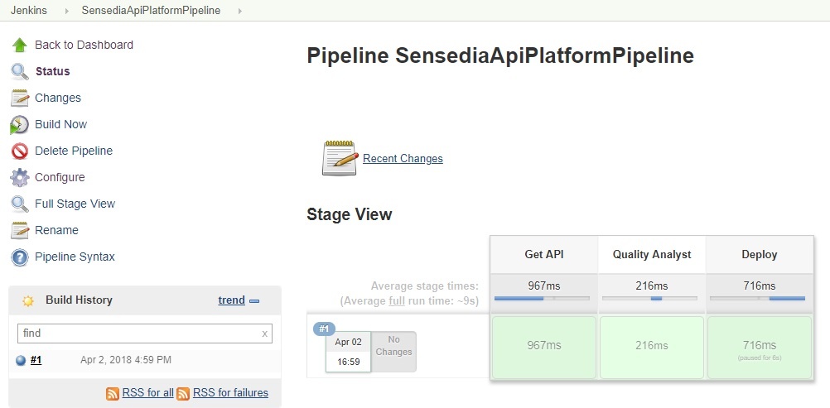Click the RSS for all feed icon
830x408 pixels.
tap(113, 393)
